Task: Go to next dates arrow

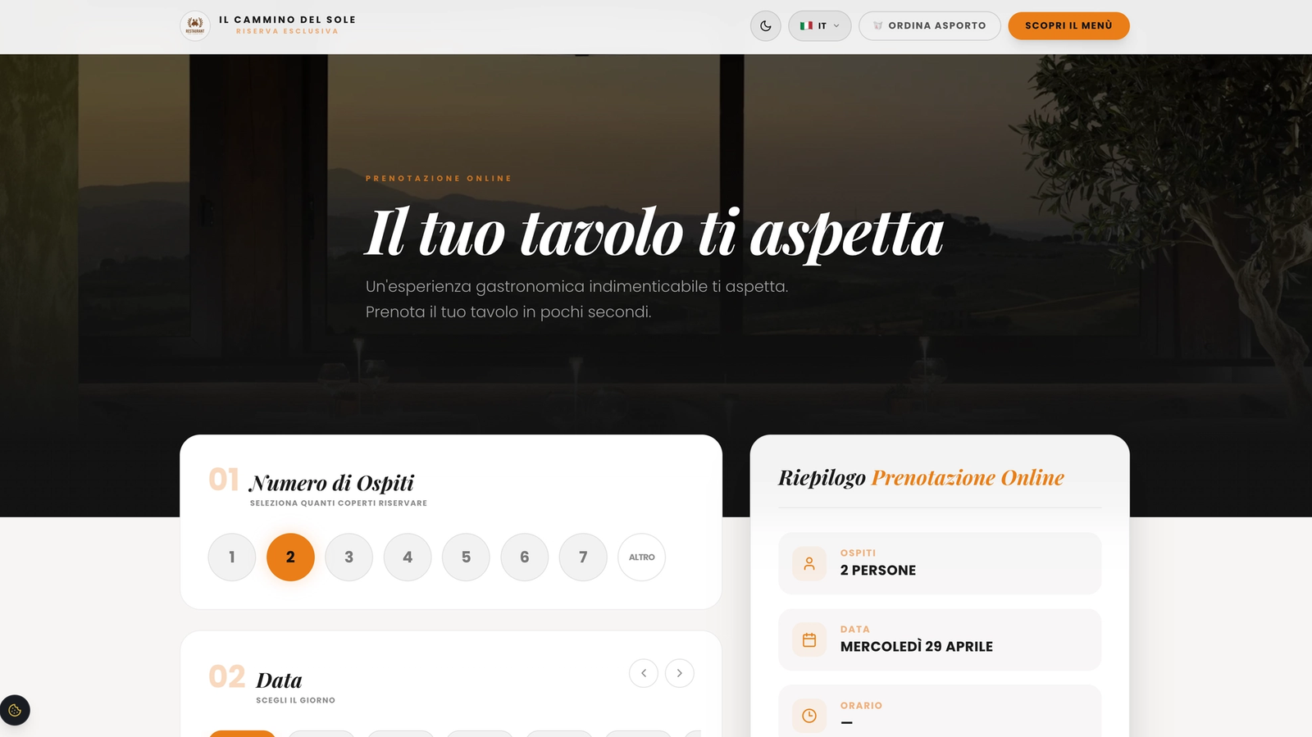Action: 680,673
